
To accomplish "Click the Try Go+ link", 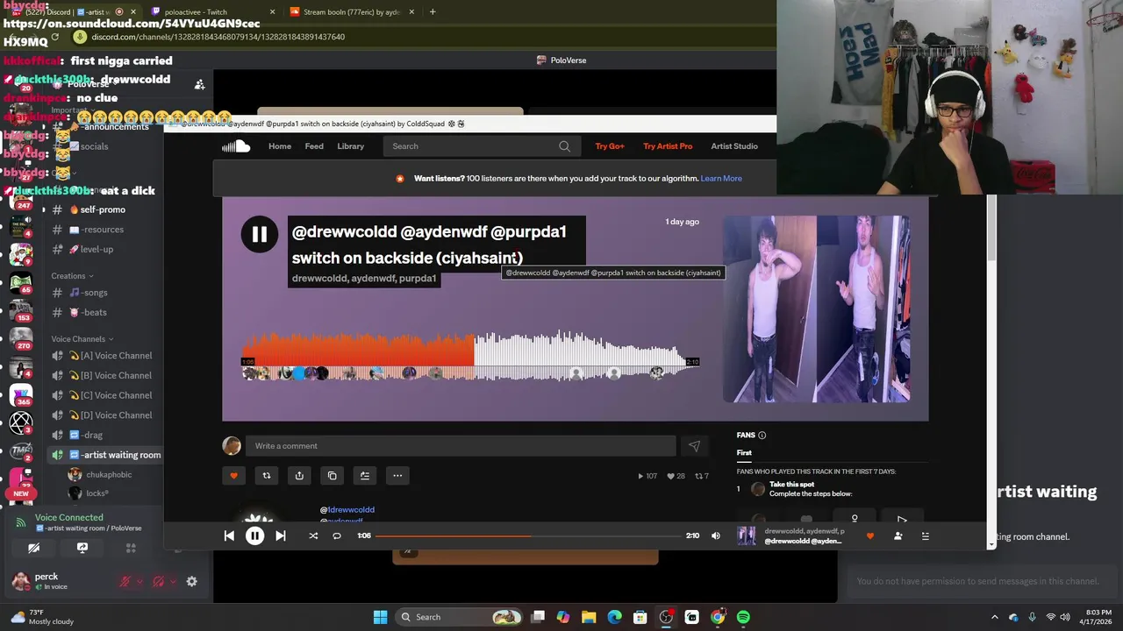I will point(610,146).
